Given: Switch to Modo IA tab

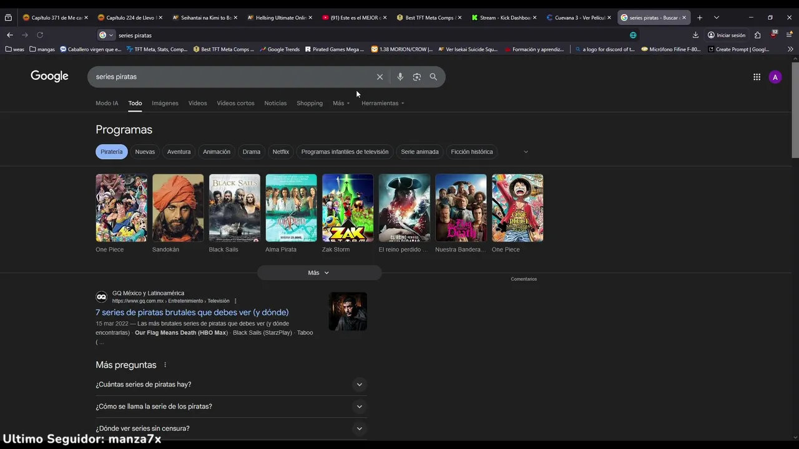Looking at the screenshot, I should pyautogui.click(x=107, y=103).
